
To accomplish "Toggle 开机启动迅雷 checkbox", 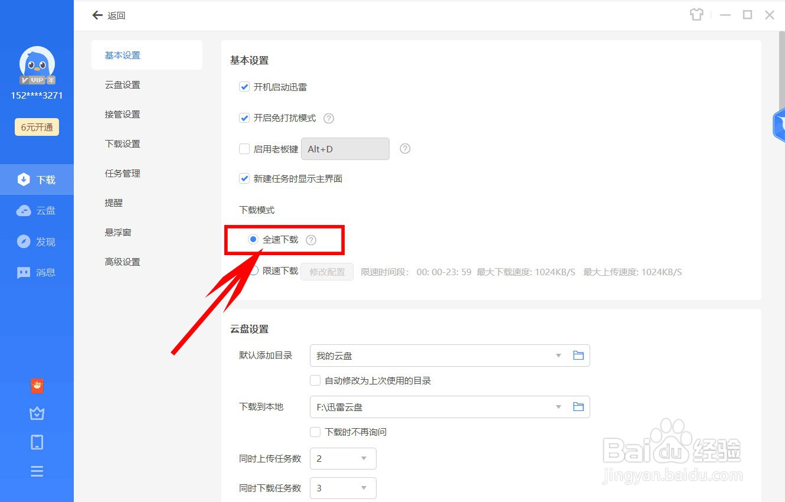I will pos(244,87).
